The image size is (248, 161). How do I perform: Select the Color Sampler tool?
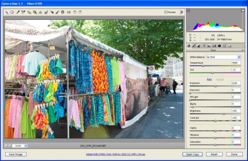(23, 12)
